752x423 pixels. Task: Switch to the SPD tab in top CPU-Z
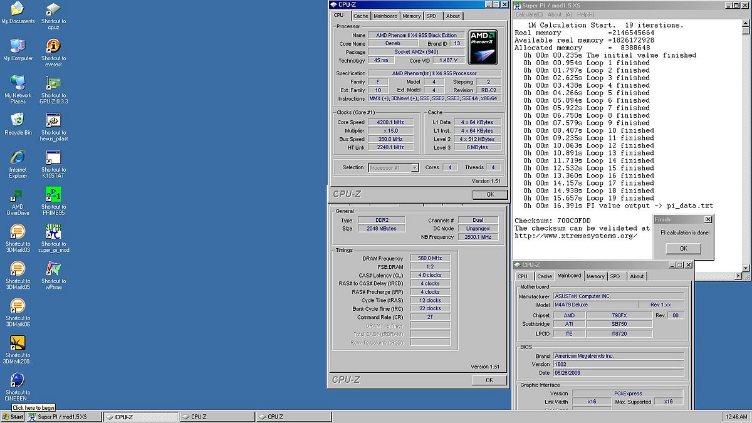[x=431, y=16]
